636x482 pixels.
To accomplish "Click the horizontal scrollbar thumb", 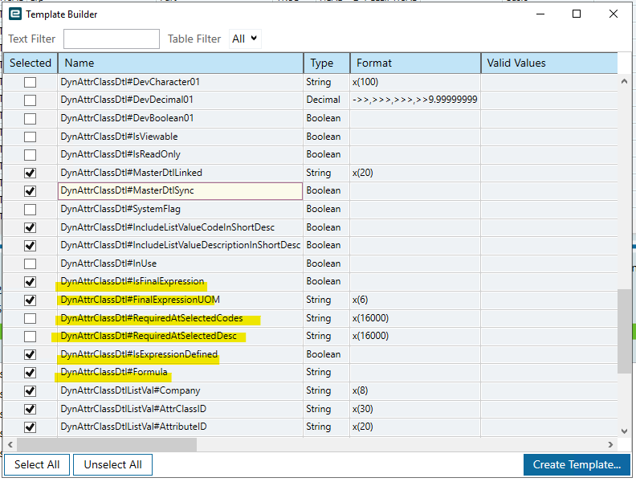I will point(107,445).
